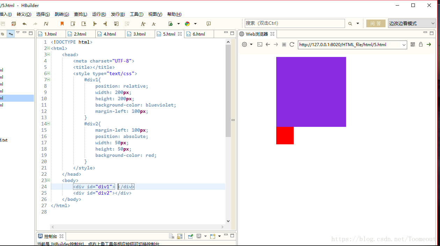Click the Chrome browser run icon
The height and width of the screenshot is (246, 440).
pyautogui.click(x=188, y=24)
